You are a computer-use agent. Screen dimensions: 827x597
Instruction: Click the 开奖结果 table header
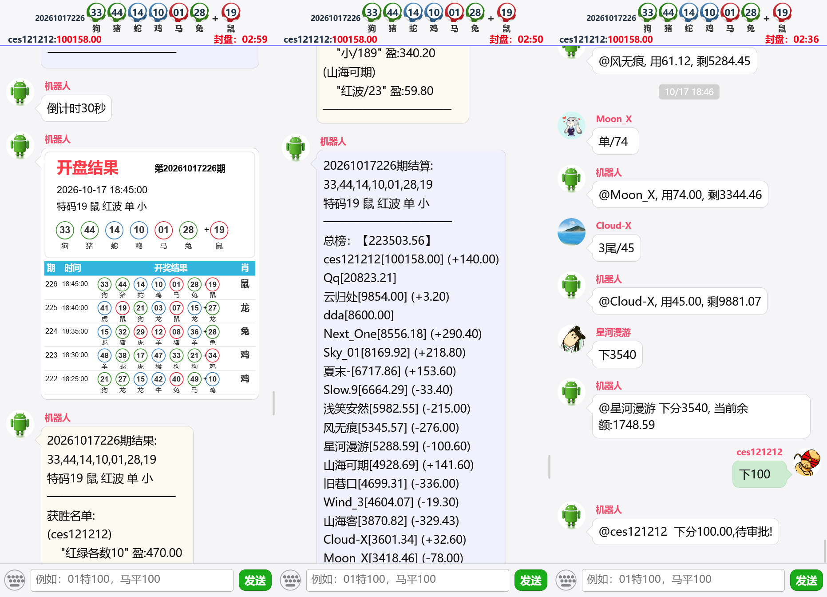click(171, 268)
